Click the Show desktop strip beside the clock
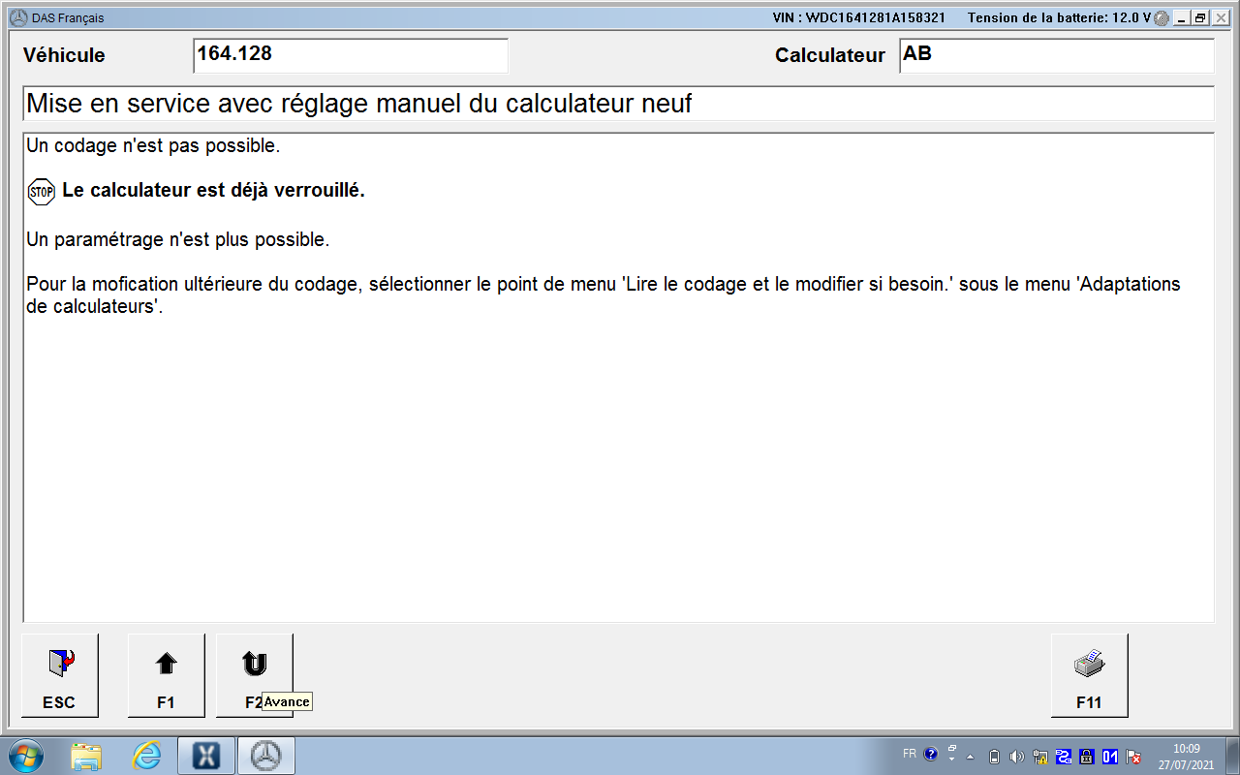Screen dimensions: 1240x775 (1232, 756)
